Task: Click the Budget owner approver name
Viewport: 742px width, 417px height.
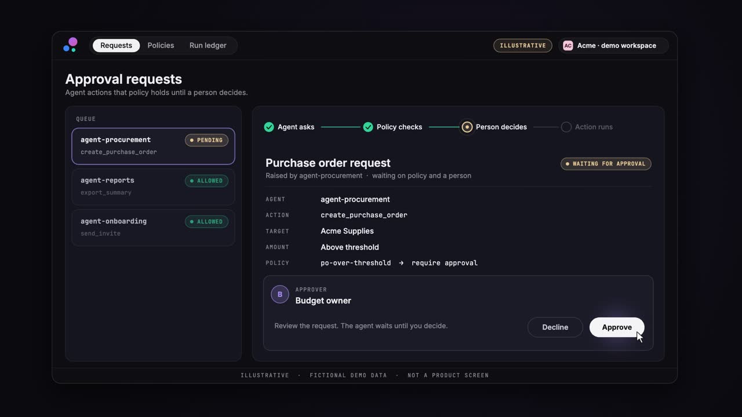Action: tap(323, 301)
